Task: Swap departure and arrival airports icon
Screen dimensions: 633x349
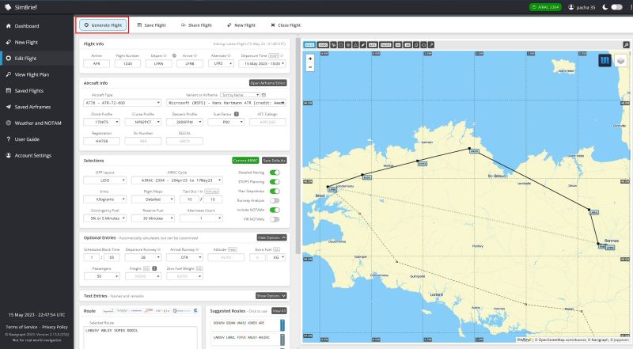Action: 174,55
